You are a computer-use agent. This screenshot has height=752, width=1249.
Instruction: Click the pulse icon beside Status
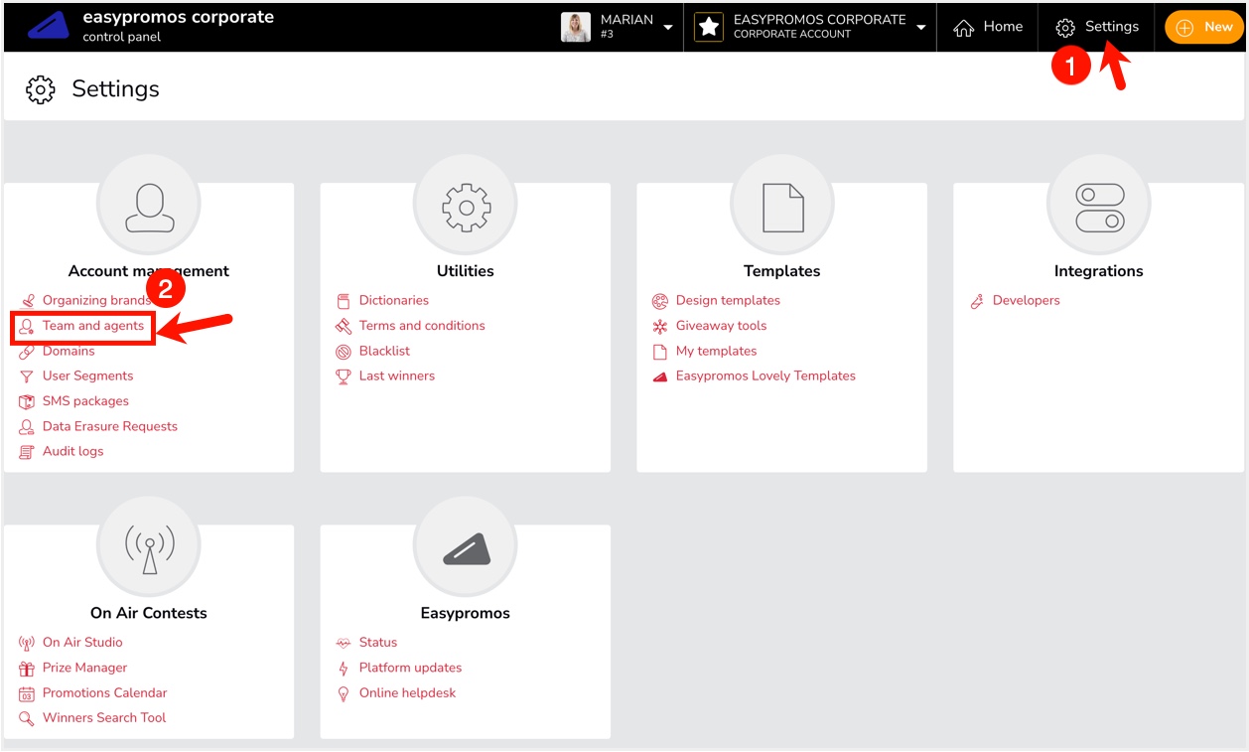tap(344, 643)
